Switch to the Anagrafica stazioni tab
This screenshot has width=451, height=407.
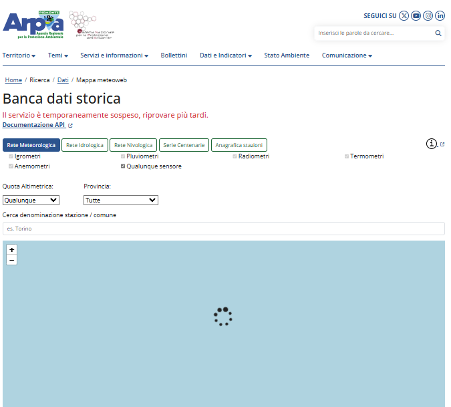click(239, 145)
